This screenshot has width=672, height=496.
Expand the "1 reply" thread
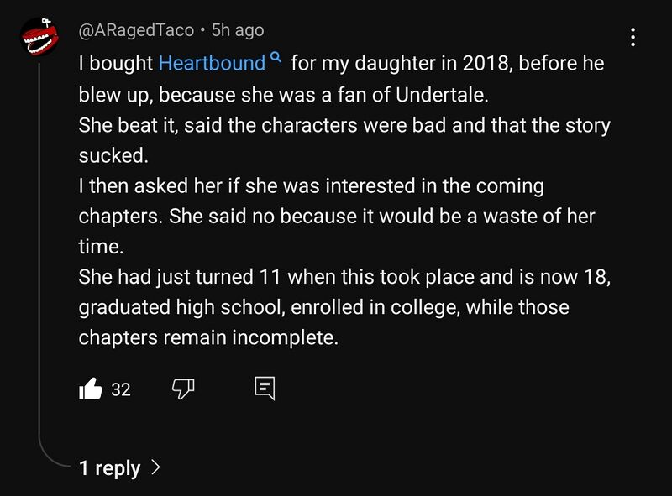(110, 467)
